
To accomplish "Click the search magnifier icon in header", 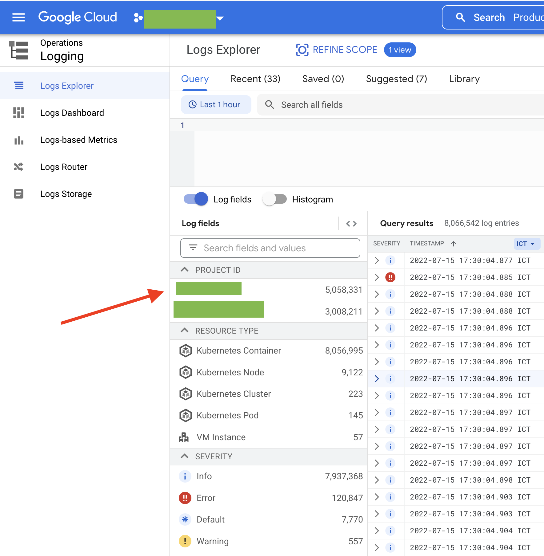I will pyautogui.click(x=460, y=18).
